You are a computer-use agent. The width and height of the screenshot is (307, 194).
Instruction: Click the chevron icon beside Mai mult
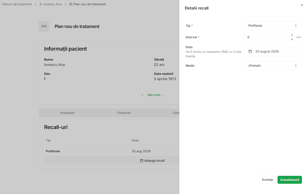[x=142, y=95]
